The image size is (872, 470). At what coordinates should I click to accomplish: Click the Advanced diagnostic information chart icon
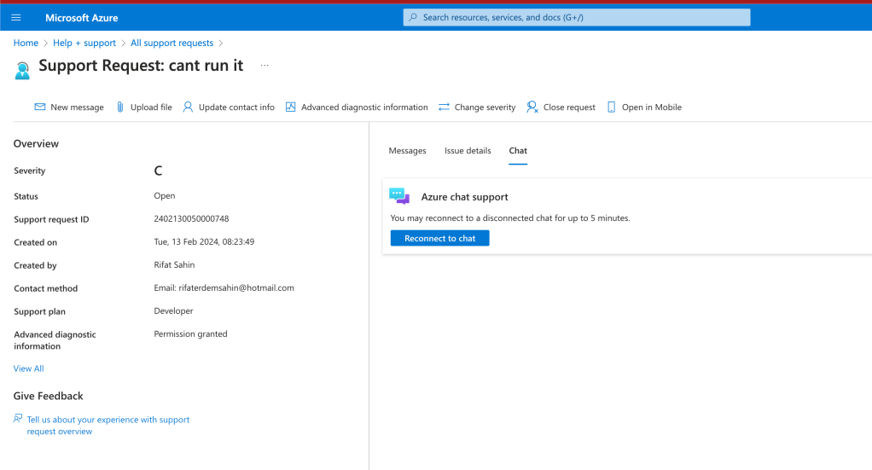pos(290,107)
